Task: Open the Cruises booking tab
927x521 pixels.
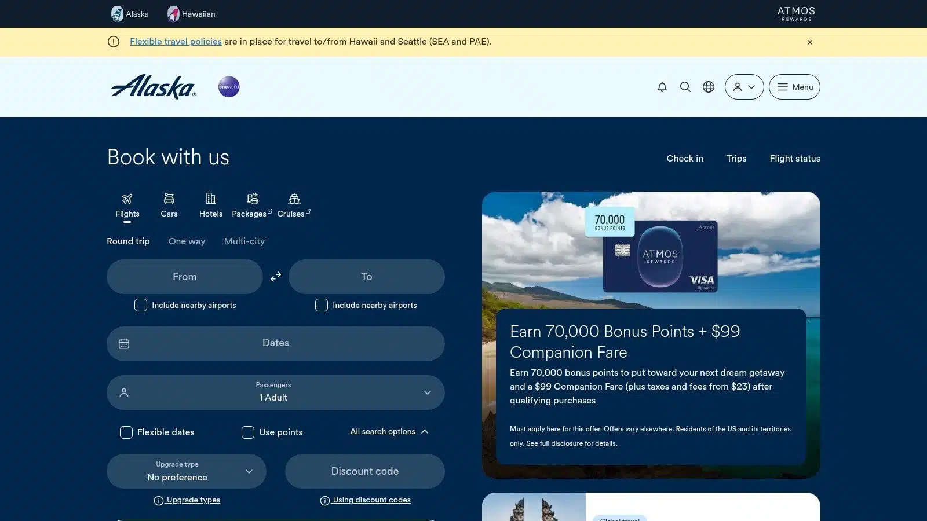Action: click(x=294, y=206)
